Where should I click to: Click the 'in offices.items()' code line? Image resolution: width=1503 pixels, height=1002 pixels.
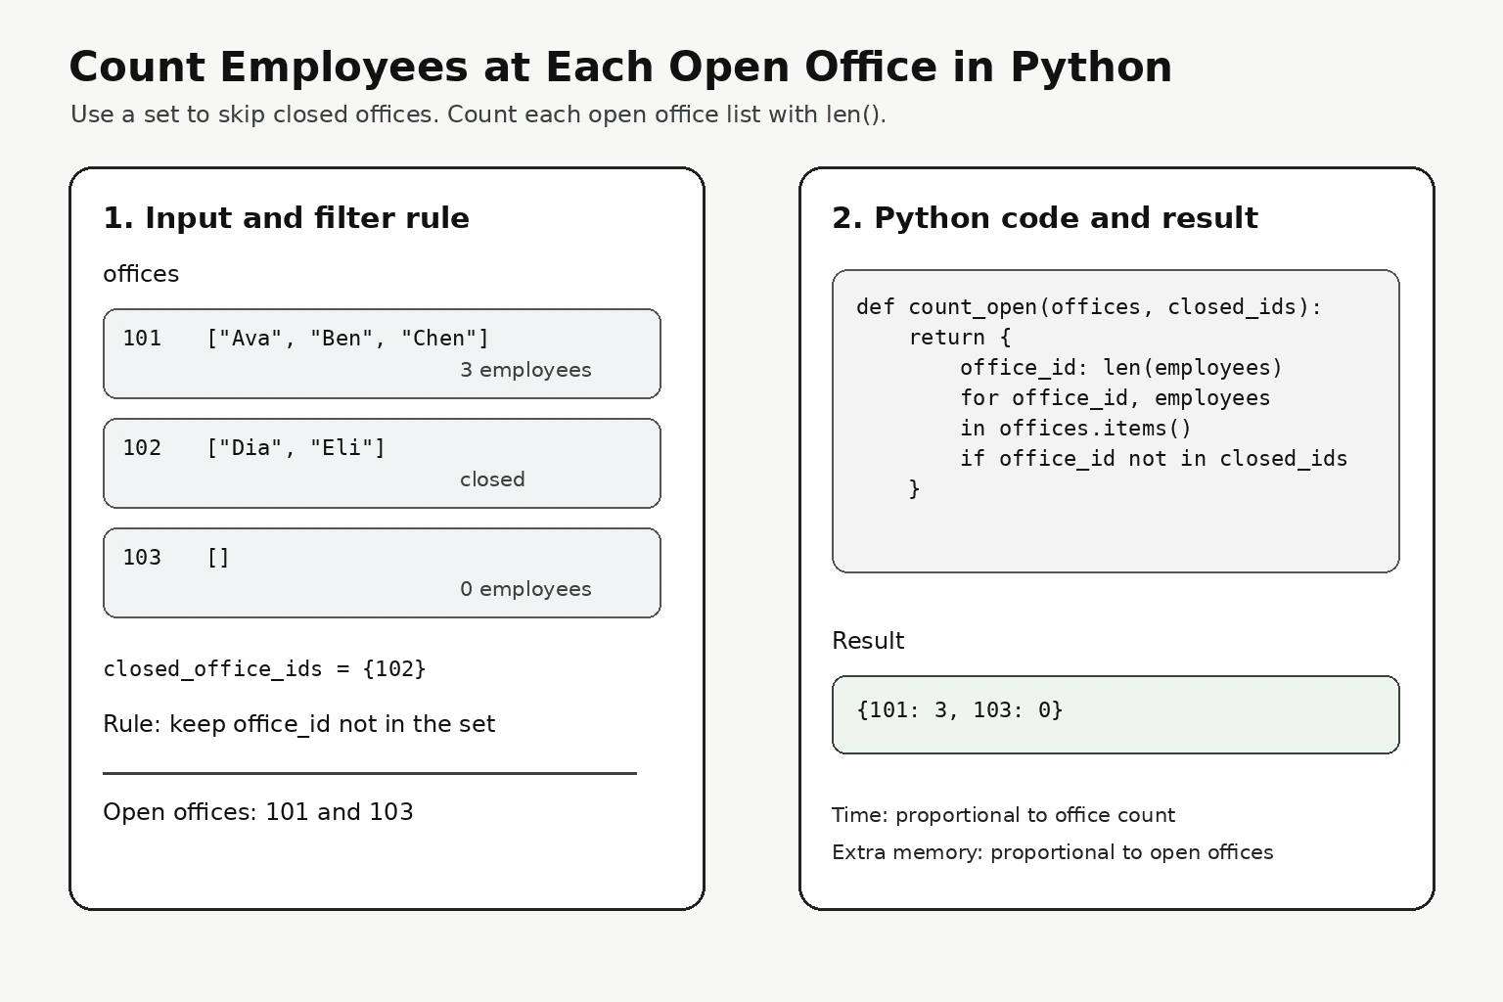[x=1076, y=429]
